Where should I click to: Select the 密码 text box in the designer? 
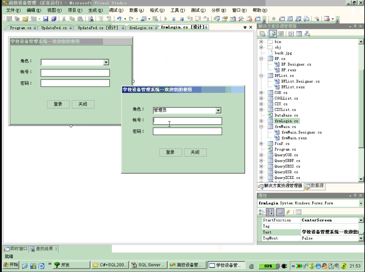click(75, 83)
